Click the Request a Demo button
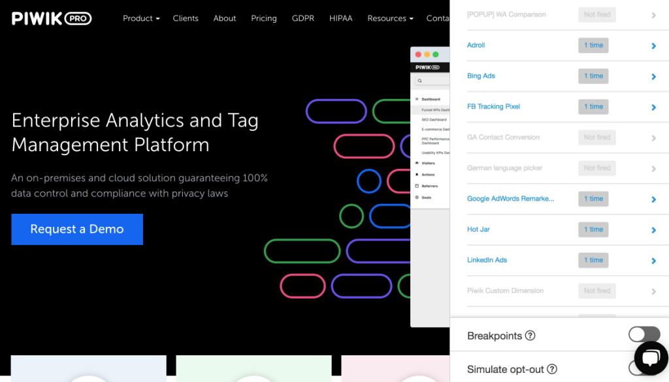669x382 pixels. (x=77, y=229)
